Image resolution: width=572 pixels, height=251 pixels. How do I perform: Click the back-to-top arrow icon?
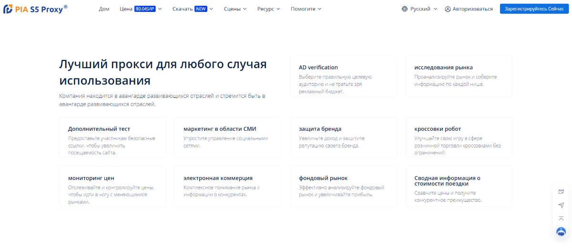(x=561, y=219)
